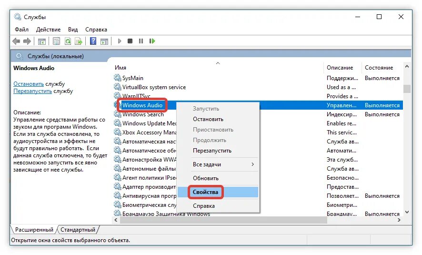Sort by the Имя column header
This screenshot has height=255, width=422.
tap(218, 68)
